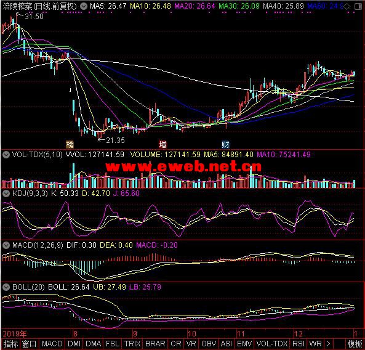Click the 榜 marker icon on chart
Screen dimensions: 365x350
tap(70, 144)
